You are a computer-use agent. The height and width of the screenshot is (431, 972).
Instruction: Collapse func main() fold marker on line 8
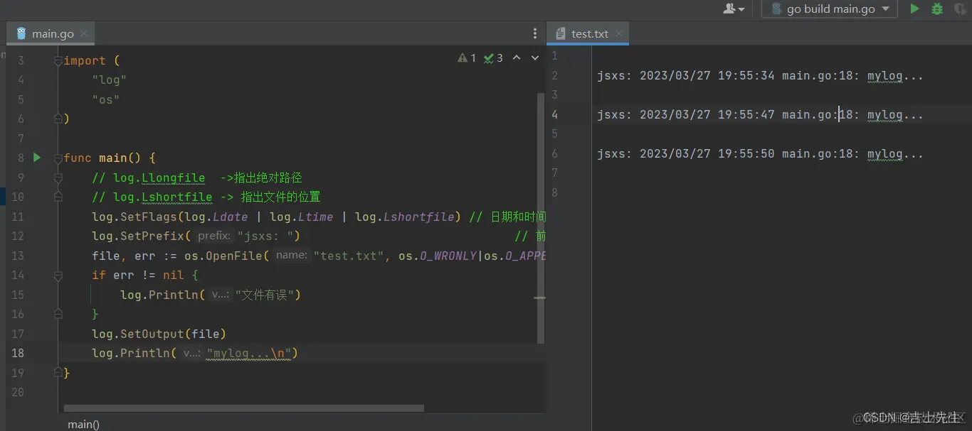tap(58, 158)
